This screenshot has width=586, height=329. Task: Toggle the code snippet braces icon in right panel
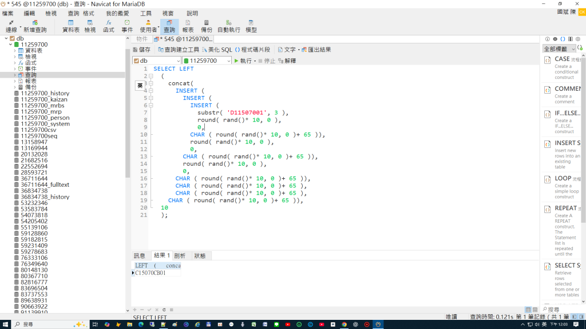point(563,39)
